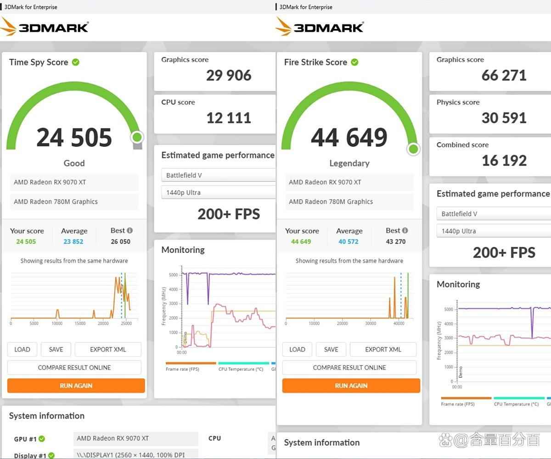
Task: Click the Best value 43 270
Action: (x=396, y=241)
